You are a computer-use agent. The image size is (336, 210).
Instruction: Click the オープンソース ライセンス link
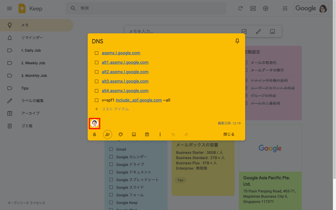pyautogui.click(x=26, y=203)
